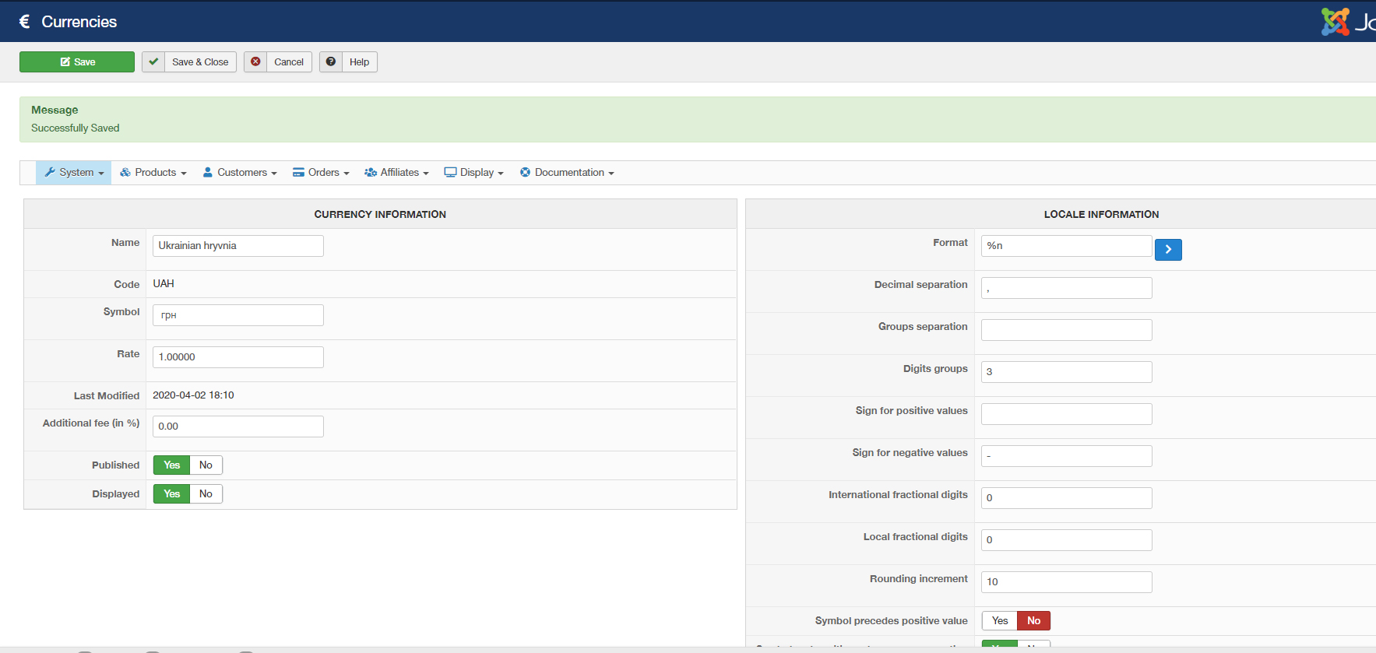Image resolution: width=1376 pixels, height=653 pixels.
Task: Click the Format field containing %n
Action: [x=1067, y=246]
